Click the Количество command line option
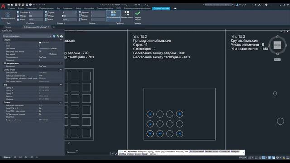The height and width of the screenshot is (163, 290). click(225, 151)
